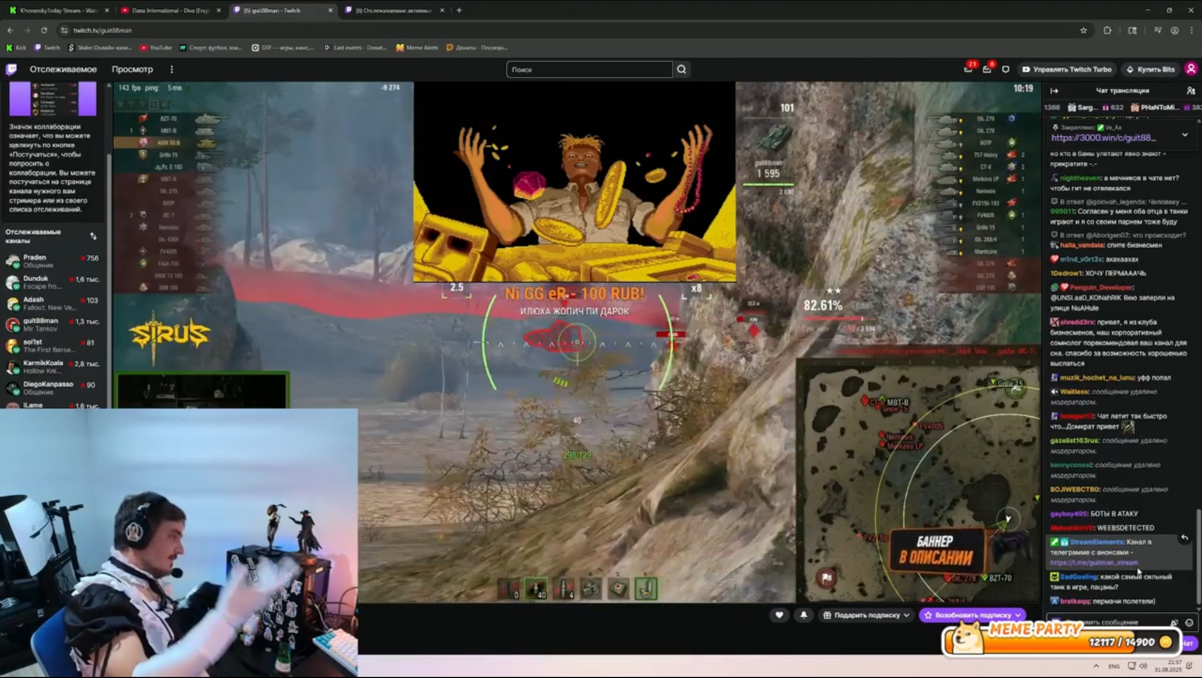Open the chat community users list icon
1202x678 pixels.
click(1190, 91)
